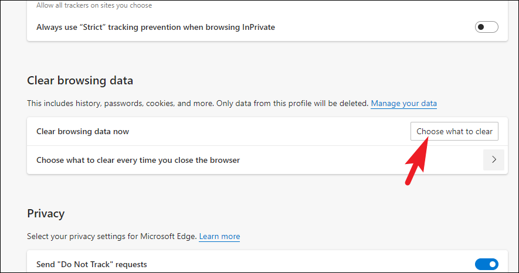Click blank space in Clear browsing data now row
Image resolution: width=519 pixels, height=273 pixels.
coord(264,131)
